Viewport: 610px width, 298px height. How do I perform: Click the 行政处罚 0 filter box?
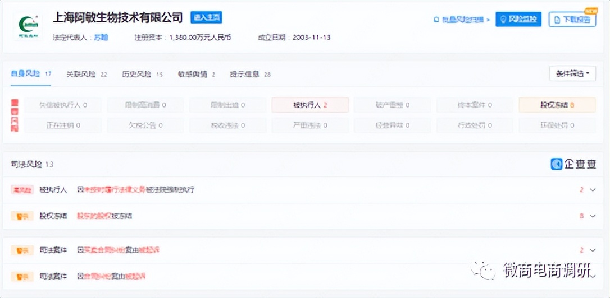(x=475, y=125)
